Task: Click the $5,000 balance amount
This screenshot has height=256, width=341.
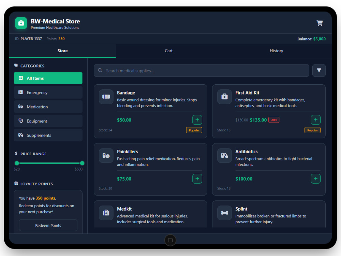Action: [x=320, y=39]
